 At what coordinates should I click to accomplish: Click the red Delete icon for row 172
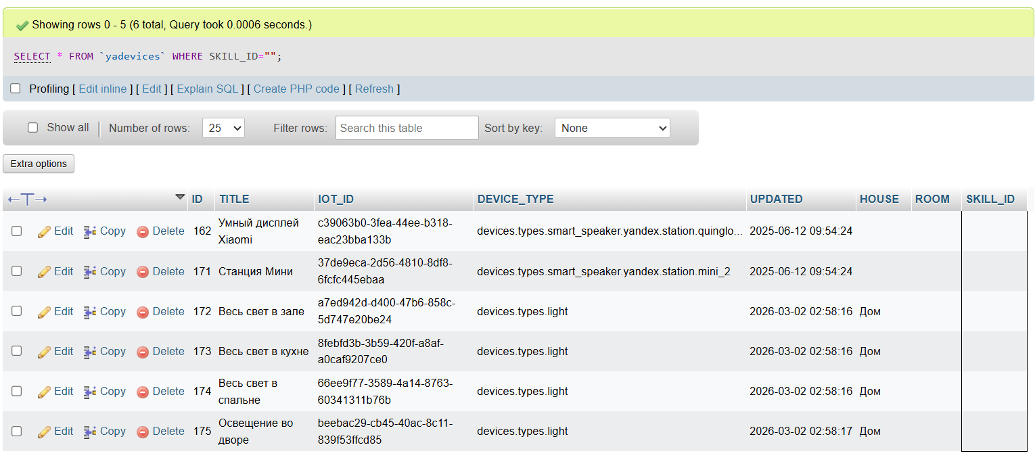[143, 312]
